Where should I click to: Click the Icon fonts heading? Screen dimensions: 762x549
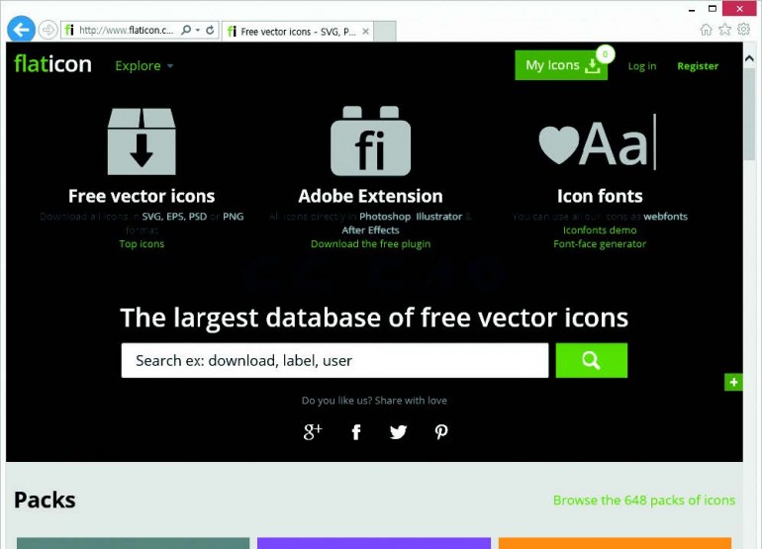coord(600,196)
